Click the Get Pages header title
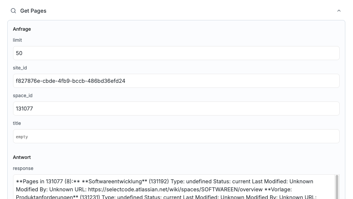353x199 pixels. pyautogui.click(x=33, y=11)
